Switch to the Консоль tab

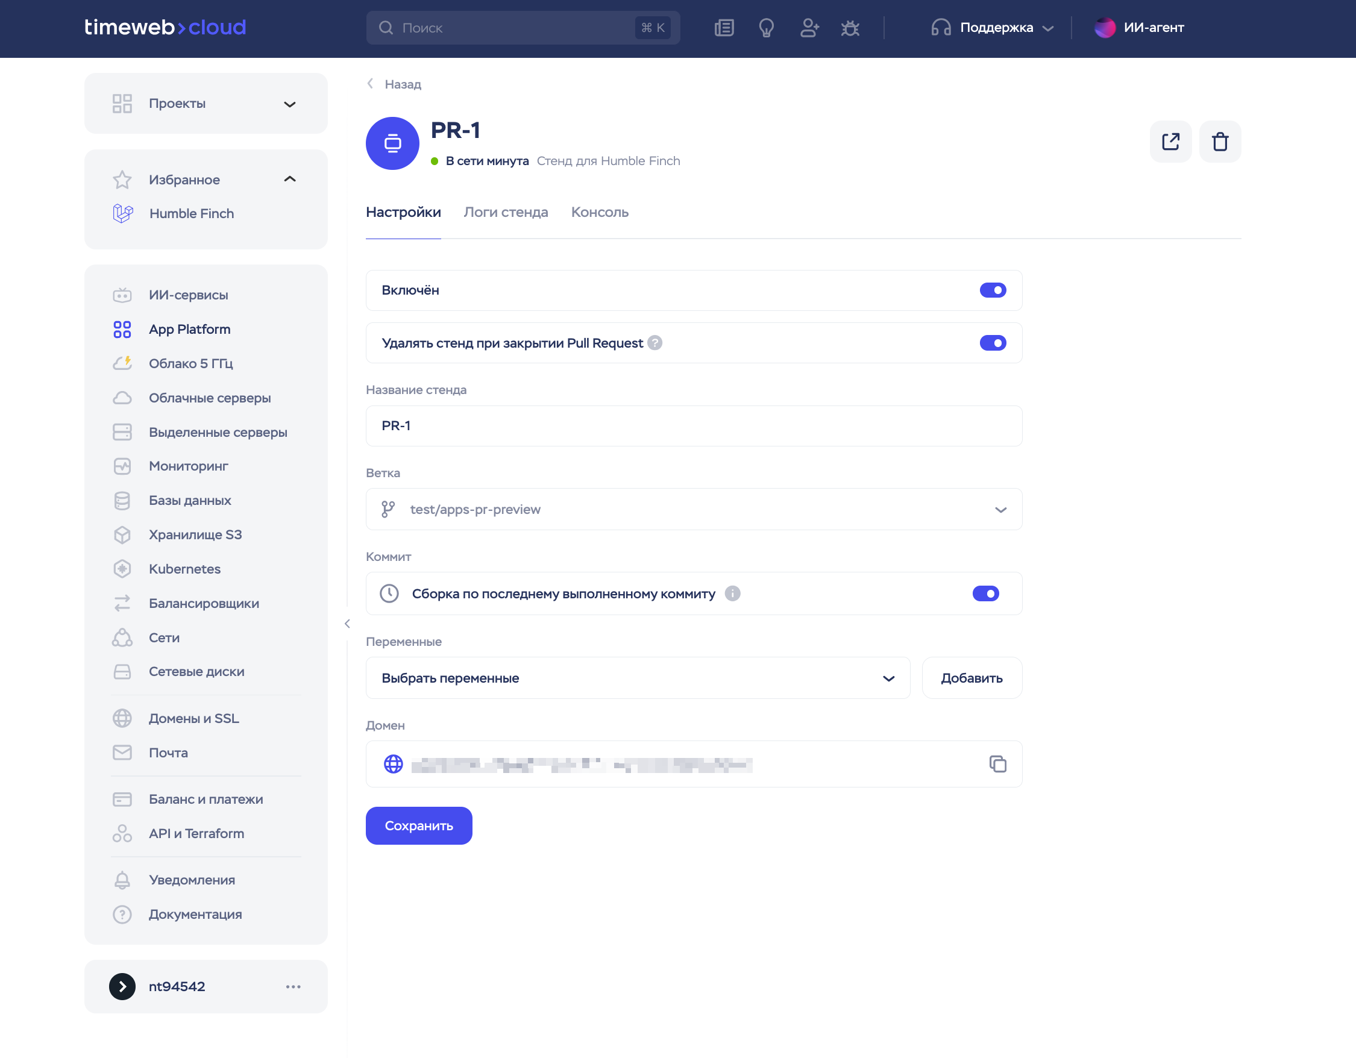[x=599, y=212]
